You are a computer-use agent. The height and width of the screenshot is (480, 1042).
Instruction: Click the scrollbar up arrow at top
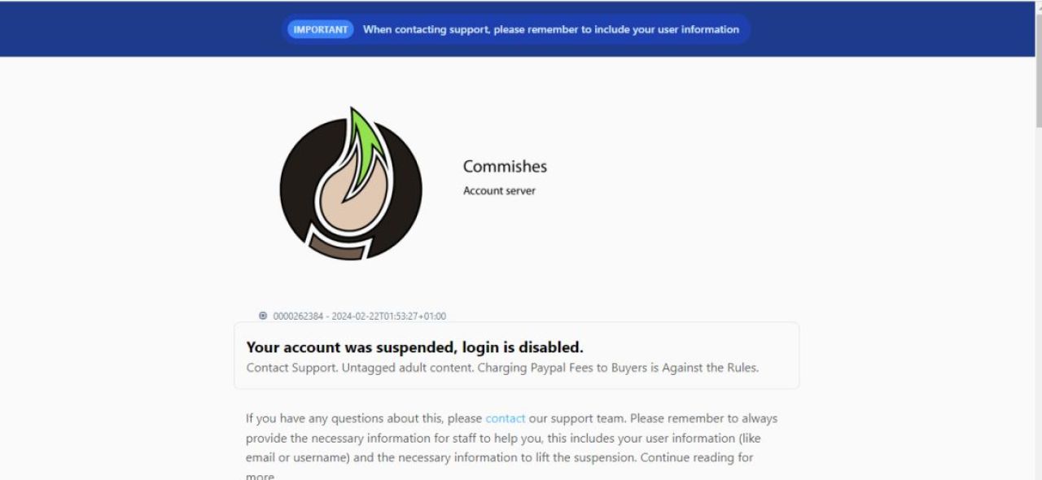tap(1039, 6)
